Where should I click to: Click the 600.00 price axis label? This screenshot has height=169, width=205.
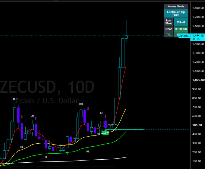click(x=197, y=116)
